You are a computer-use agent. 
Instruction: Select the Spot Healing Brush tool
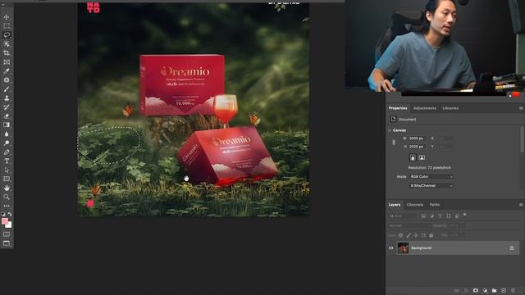[7, 80]
